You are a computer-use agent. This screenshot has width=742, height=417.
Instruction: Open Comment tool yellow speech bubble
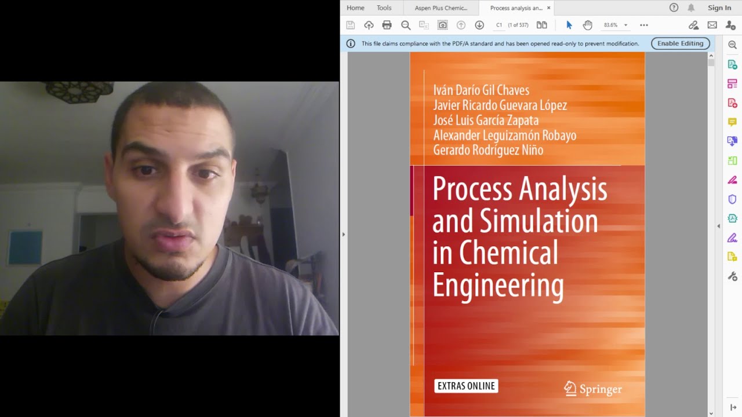[x=732, y=122]
